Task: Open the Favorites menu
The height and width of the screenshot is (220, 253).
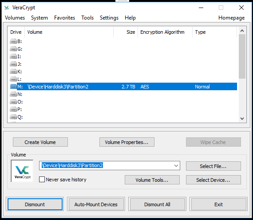Action: point(64,18)
